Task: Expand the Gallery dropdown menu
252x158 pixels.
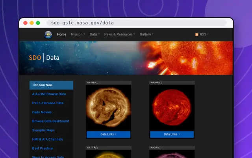Action: point(146,34)
